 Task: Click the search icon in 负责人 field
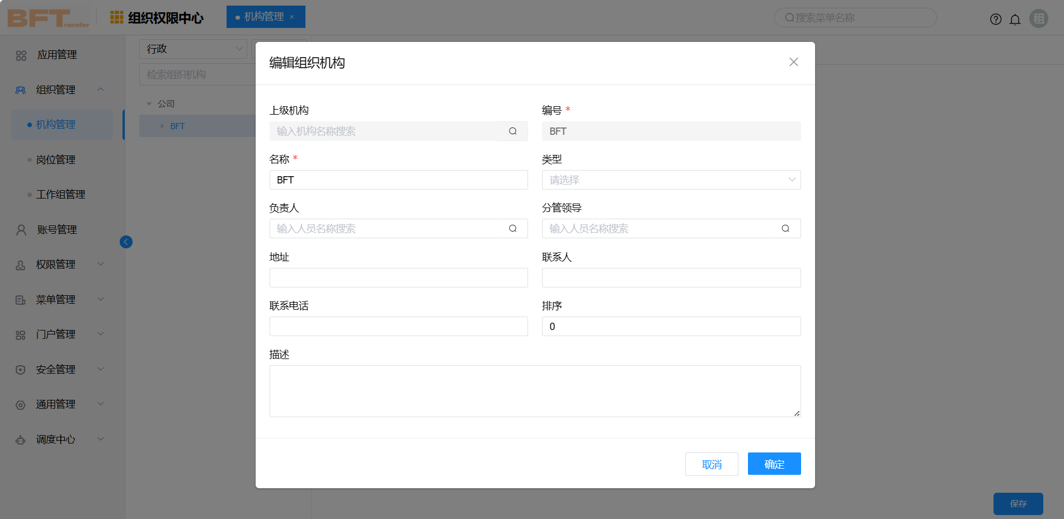click(512, 229)
